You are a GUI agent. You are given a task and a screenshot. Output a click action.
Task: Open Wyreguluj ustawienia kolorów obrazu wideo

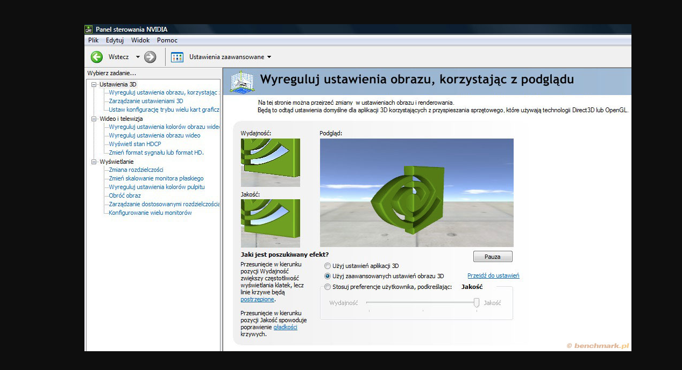tap(164, 127)
